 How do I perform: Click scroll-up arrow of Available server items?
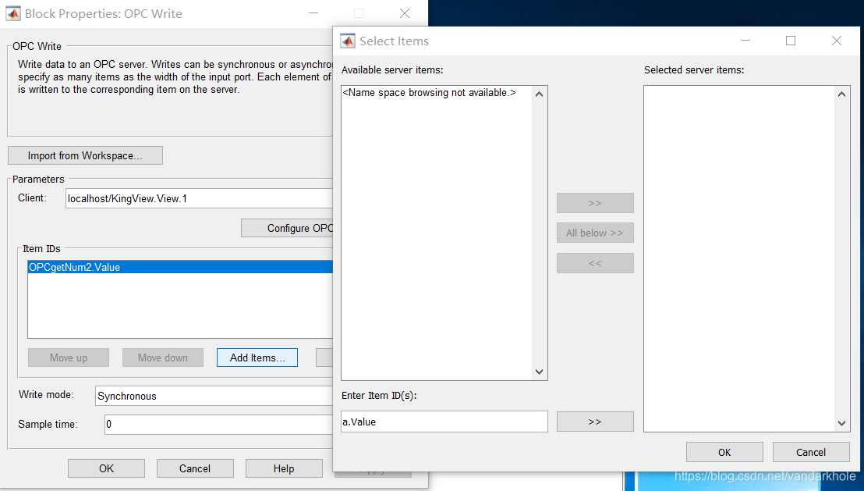tap(540, 94)
